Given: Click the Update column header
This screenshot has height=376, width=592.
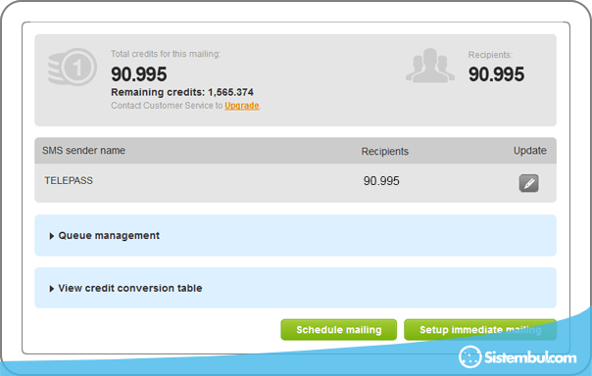Looking at the screenshot, I should click(x=529, y=151).
